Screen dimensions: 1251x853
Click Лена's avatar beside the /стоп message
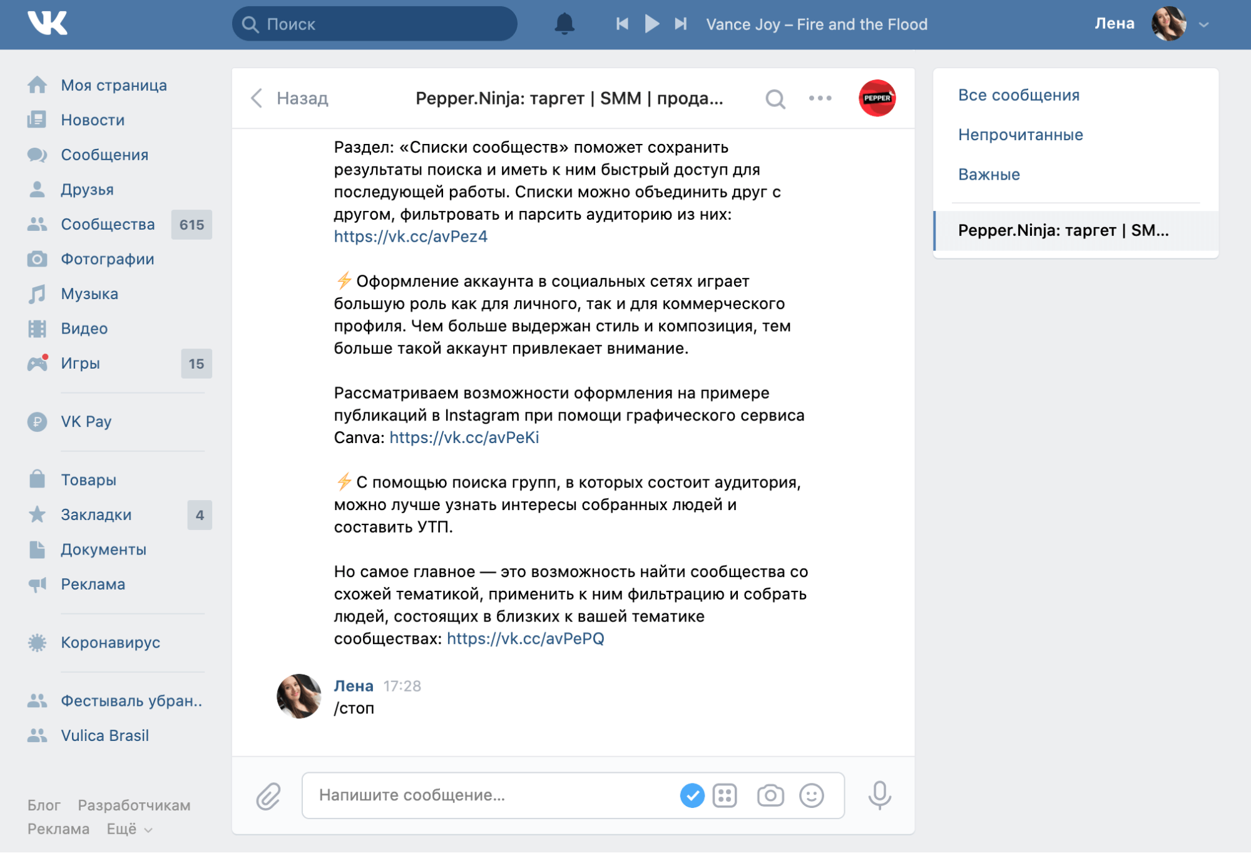pos(299,696)
